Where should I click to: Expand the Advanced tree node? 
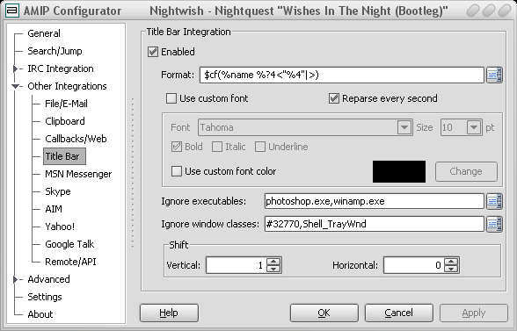15,279
